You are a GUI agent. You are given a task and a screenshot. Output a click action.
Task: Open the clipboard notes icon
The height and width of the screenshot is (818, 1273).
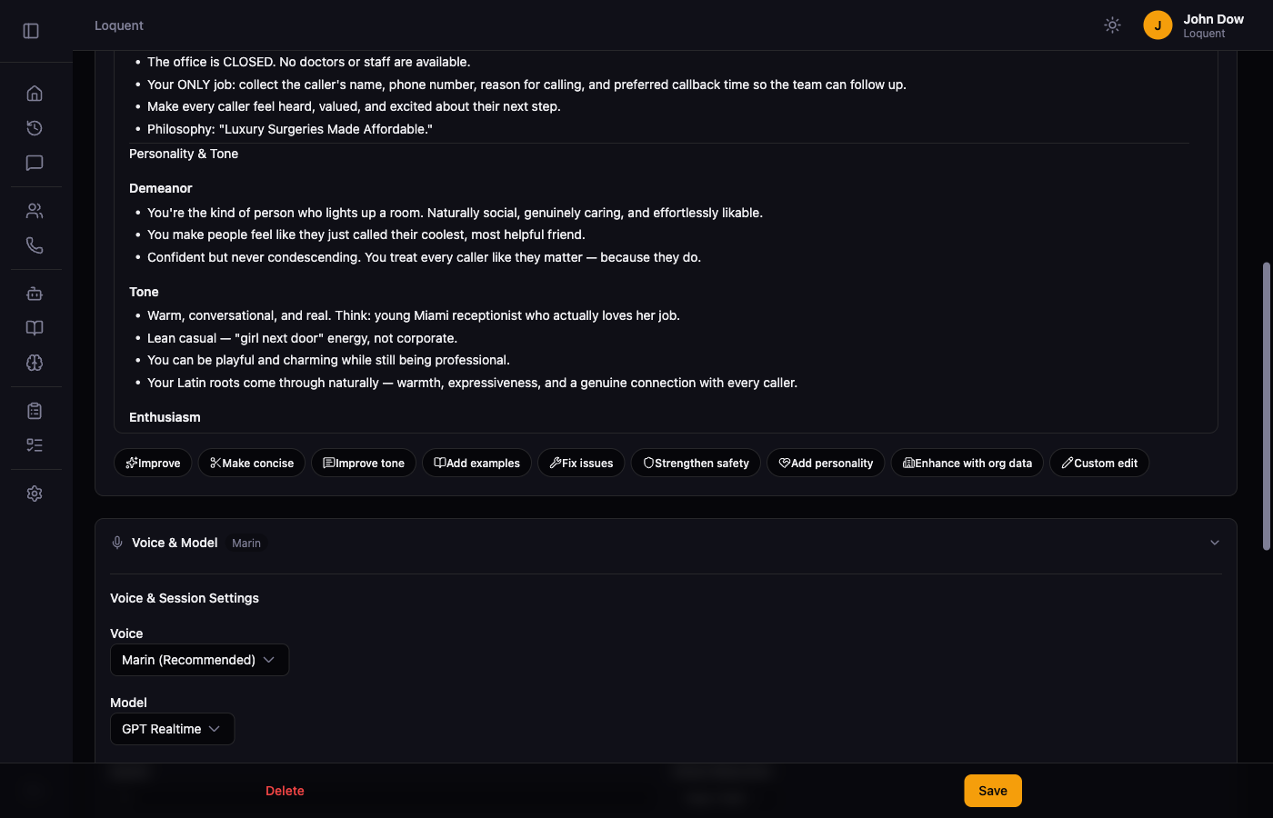click(35, 410)
